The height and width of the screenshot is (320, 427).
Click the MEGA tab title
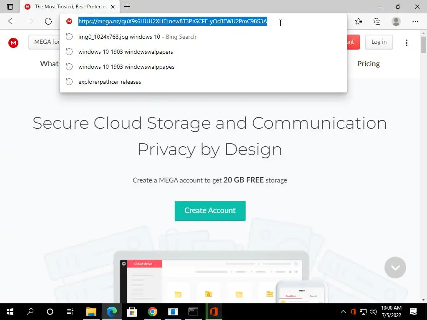[x=70, y=7]
